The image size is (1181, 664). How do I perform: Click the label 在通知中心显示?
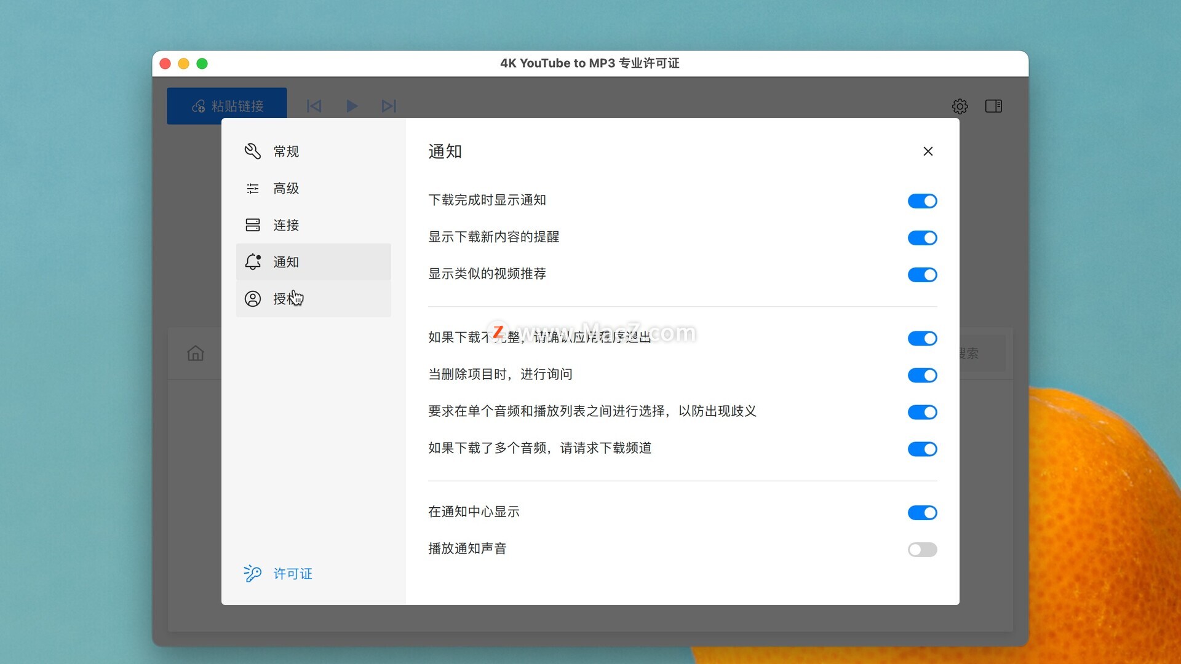click(474, 512)
